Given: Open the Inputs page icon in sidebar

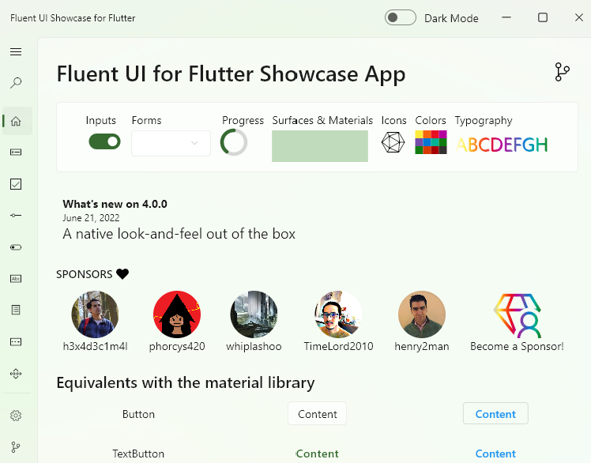Looking at the screenshot, I should point(16,152).
